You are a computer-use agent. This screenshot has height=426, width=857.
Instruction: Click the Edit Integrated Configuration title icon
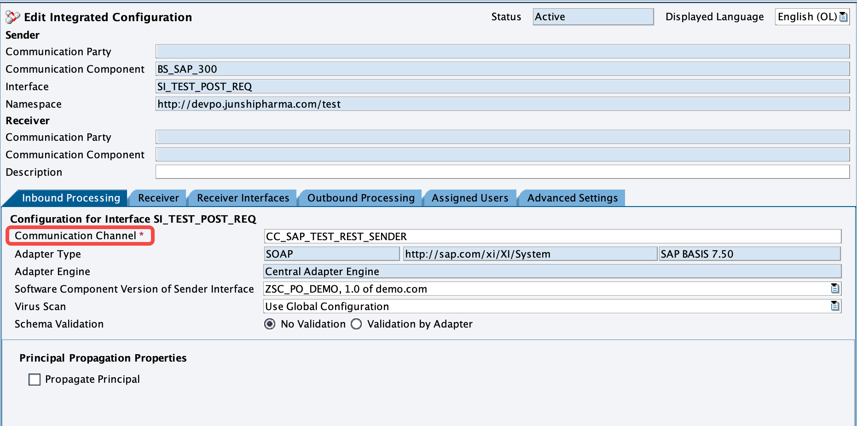pos(12,17)
